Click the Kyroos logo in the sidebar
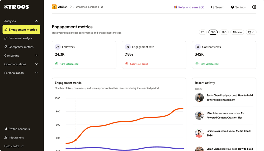Image resolution: width=264 pixels, height=151 pixels. click(16, 7)
